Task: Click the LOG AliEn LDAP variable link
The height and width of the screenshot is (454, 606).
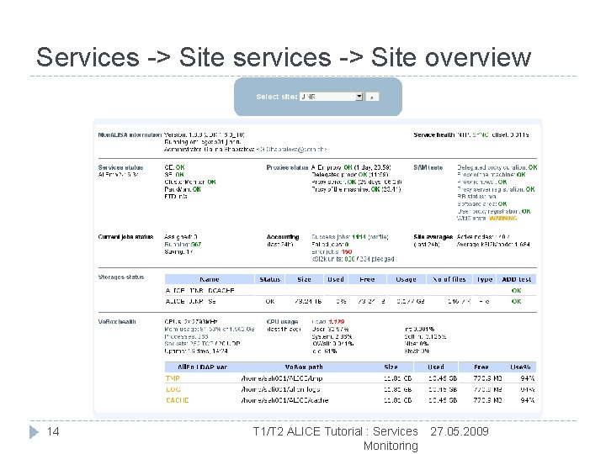Action: 173,389
